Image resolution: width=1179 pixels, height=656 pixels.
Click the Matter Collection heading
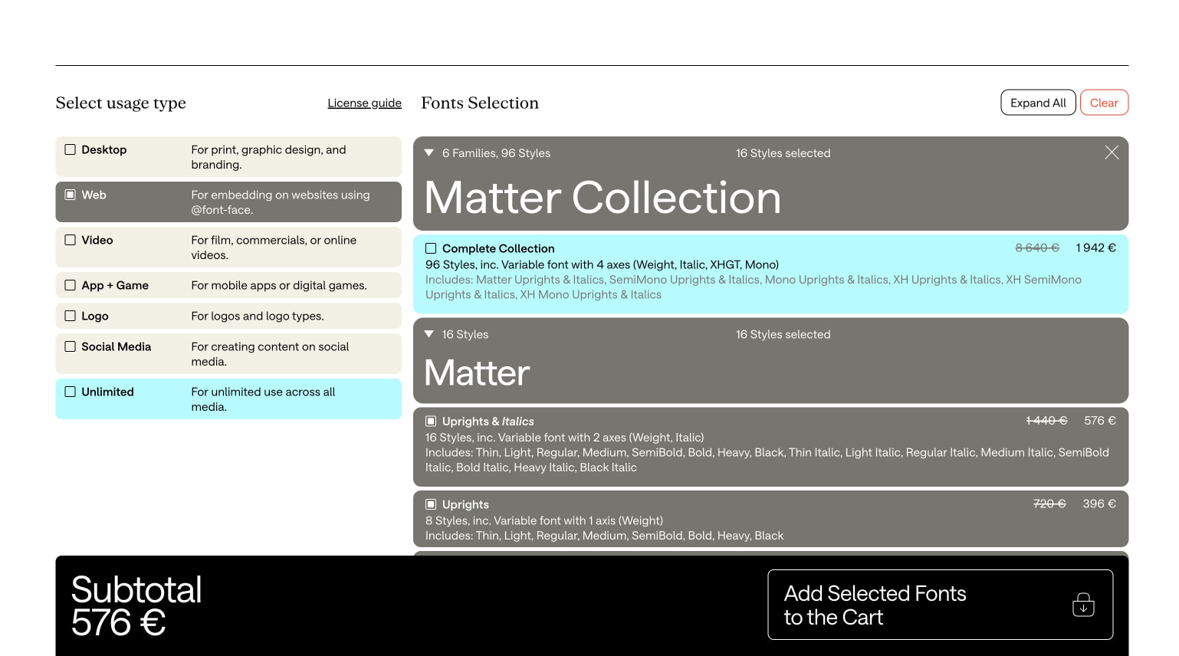[603, 198]
